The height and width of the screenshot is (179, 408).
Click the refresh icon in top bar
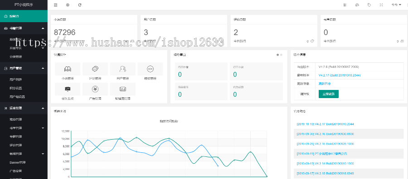pyautogui.click(x=80, y=5)
